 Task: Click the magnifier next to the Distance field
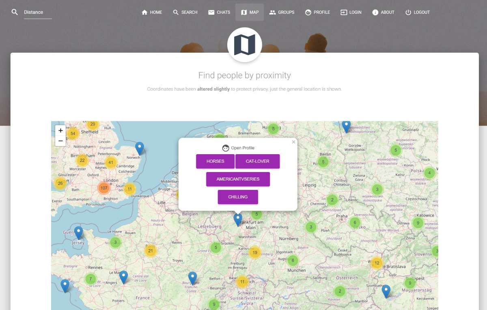(15, 12)
